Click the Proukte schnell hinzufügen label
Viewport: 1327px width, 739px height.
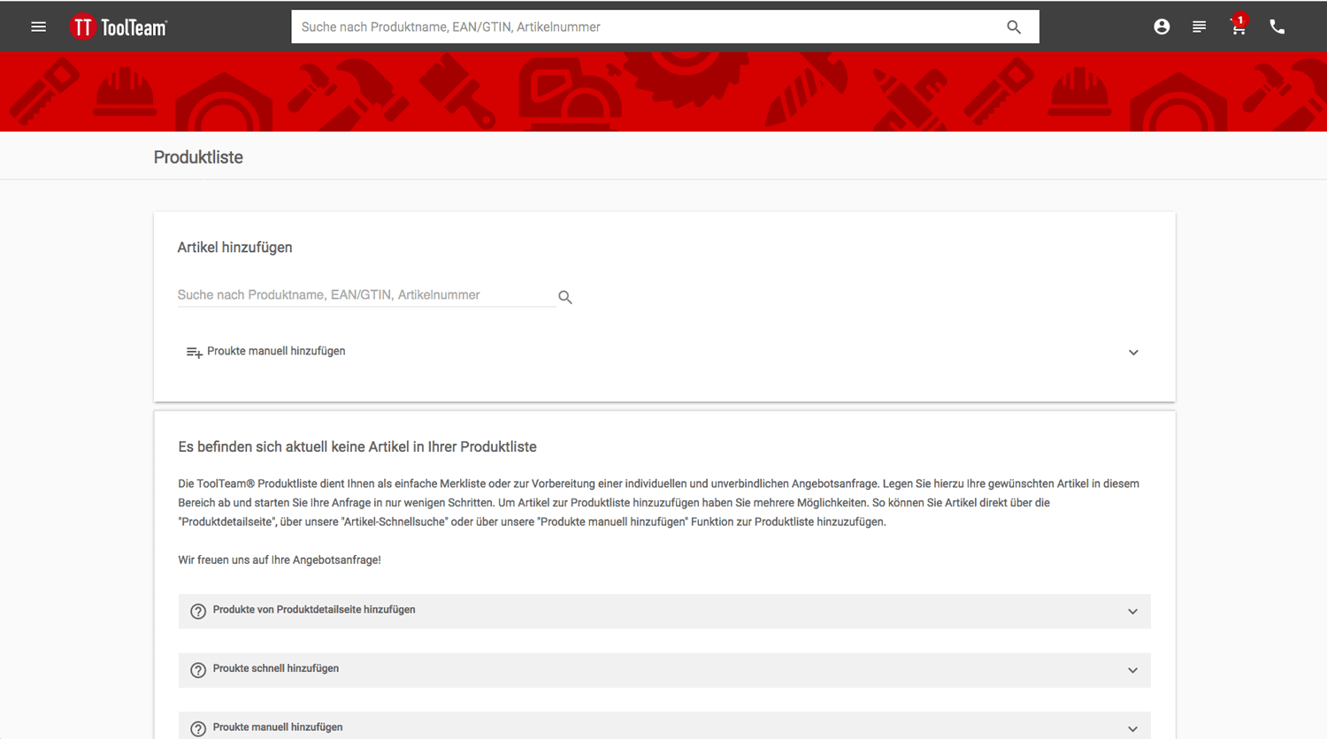click(x=276, y=668)
